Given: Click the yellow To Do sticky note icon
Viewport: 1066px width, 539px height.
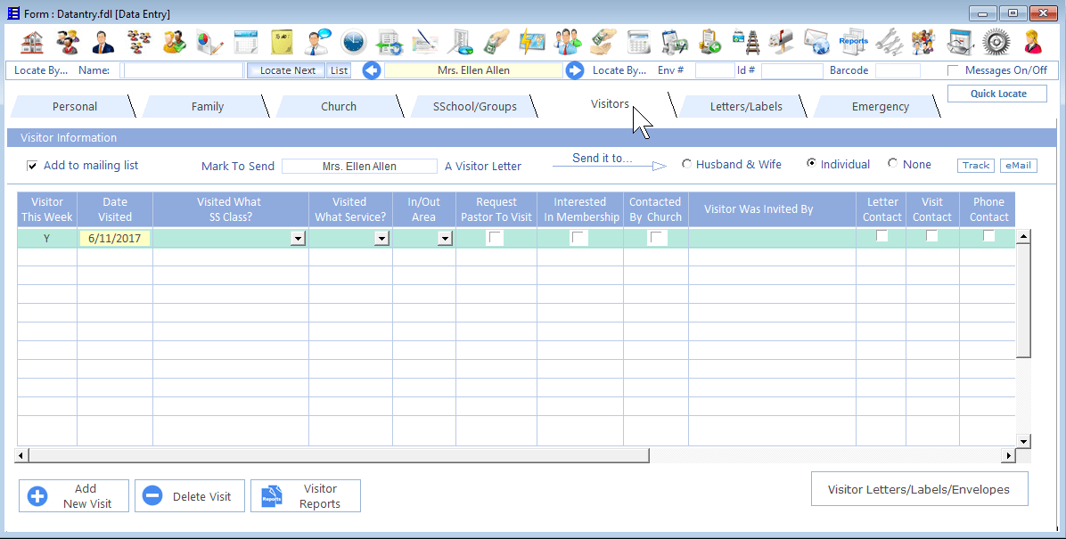Looking at the screenshot, I should point(282,42).
